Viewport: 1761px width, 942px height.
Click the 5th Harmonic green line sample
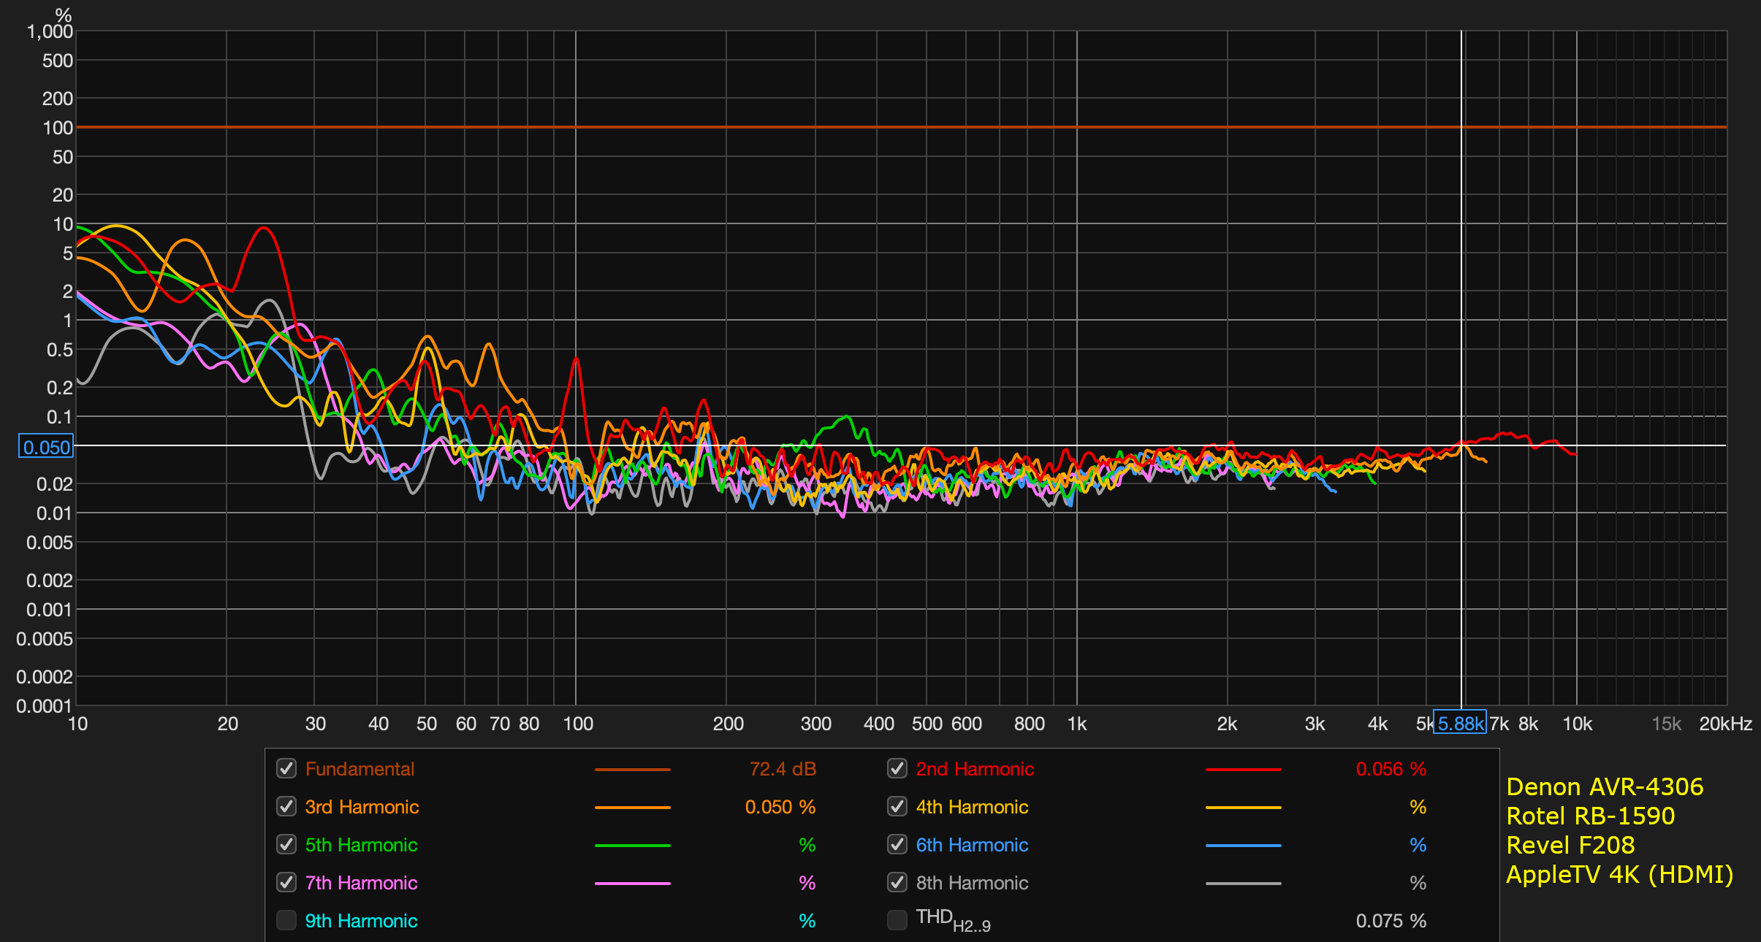(633, 846)
